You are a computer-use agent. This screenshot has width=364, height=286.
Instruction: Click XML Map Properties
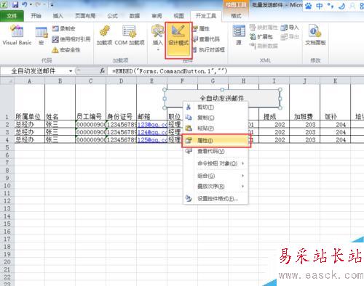263,28
